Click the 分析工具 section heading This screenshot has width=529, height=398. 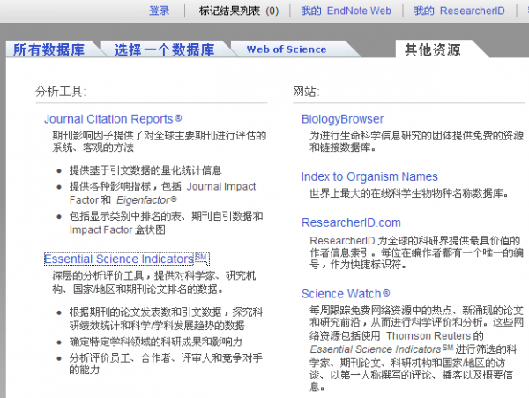coord(61,91)
